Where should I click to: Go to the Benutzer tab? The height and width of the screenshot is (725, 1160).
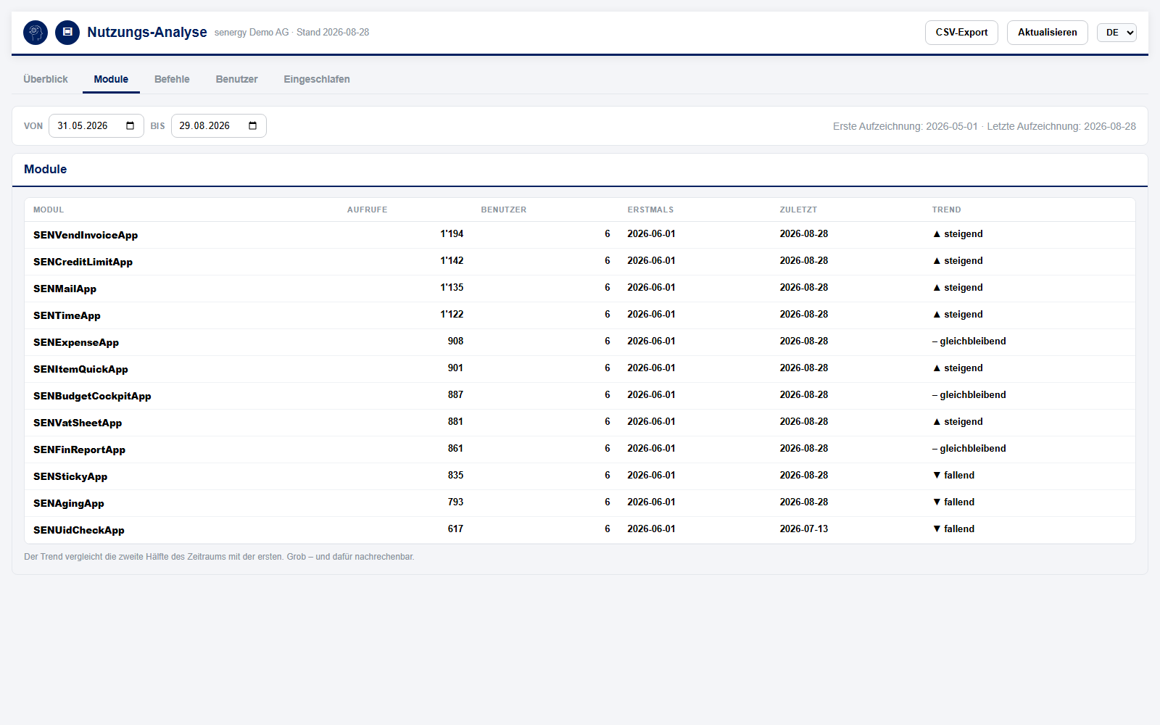[x=237, y=80]
